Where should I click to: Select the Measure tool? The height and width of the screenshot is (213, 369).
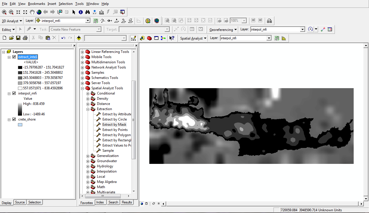tap(101, 12)
